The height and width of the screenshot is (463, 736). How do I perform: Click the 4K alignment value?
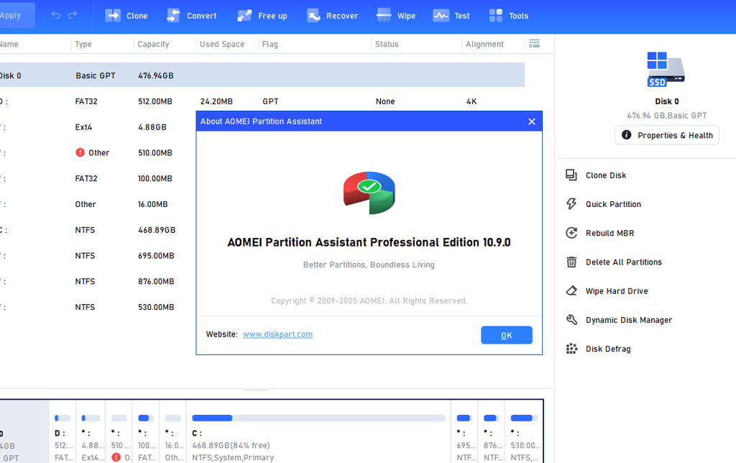(471, 101)
